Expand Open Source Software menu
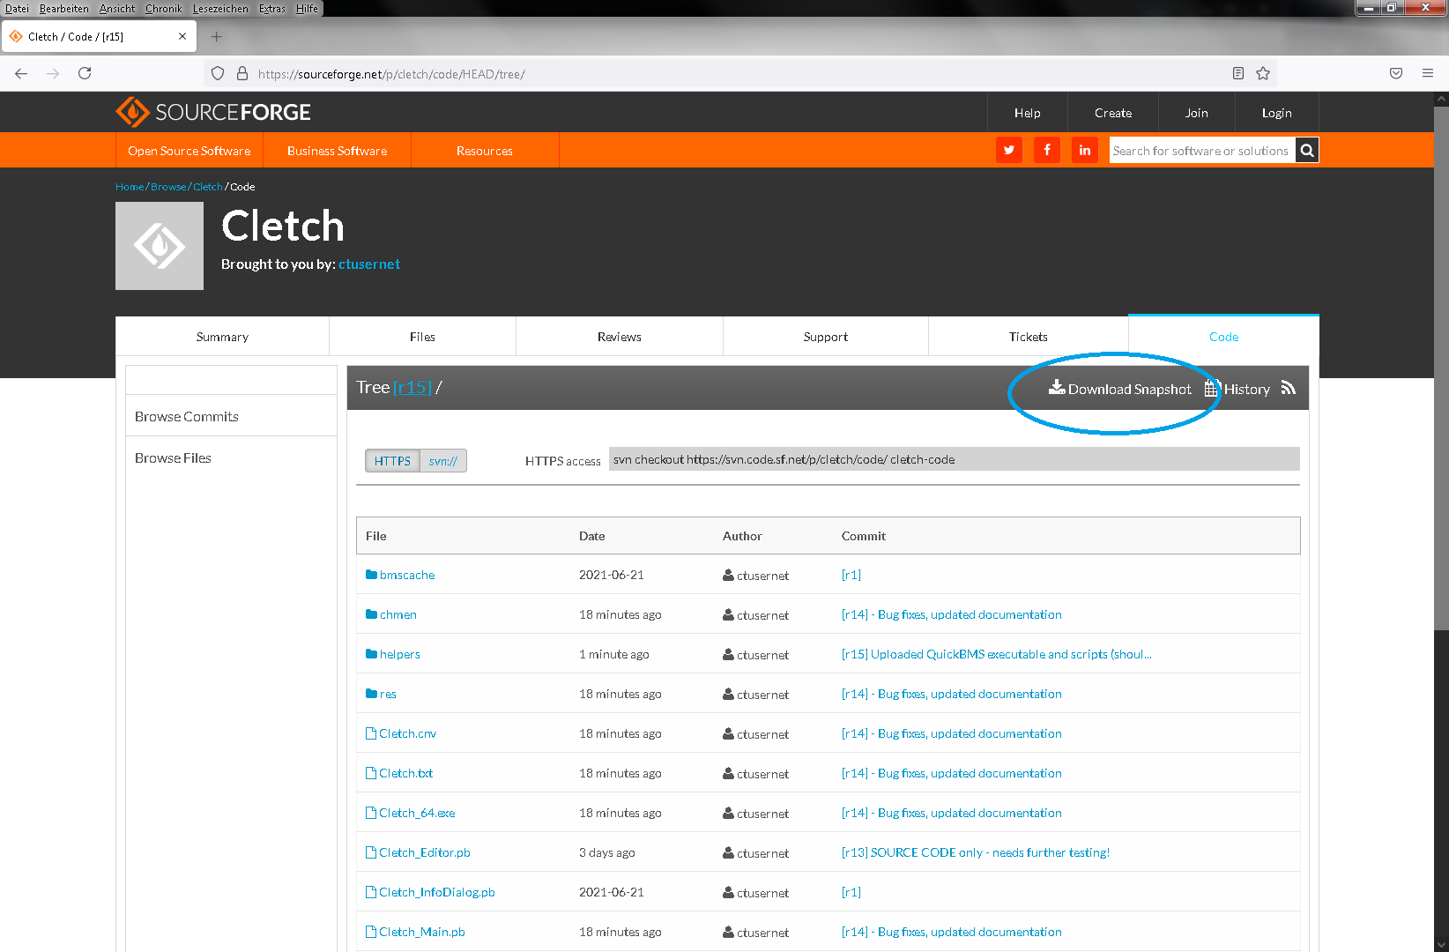The height and width of the screenshot is (952, 1449). pos(189,151)
